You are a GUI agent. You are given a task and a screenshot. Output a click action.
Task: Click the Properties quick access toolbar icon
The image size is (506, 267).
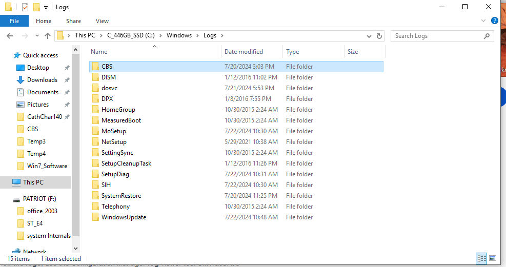point(25,7)
